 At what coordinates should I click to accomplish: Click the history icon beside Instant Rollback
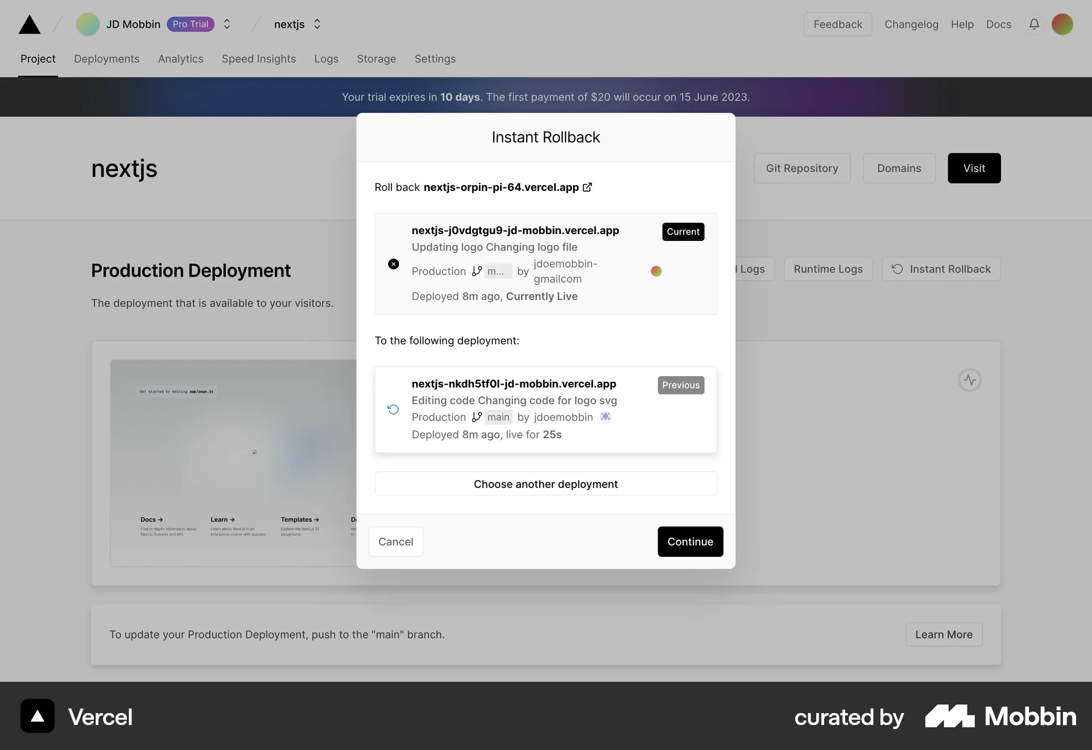point(897,269)
